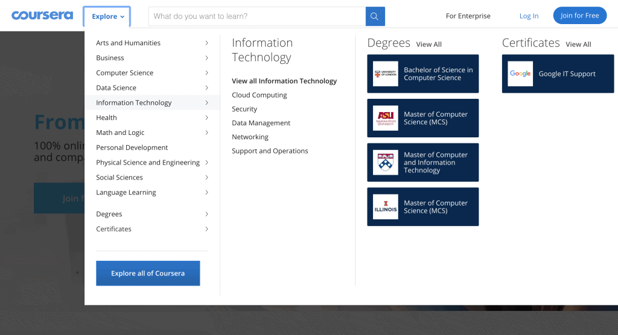Open Certificates in the left menu

[x=114, y=229]
